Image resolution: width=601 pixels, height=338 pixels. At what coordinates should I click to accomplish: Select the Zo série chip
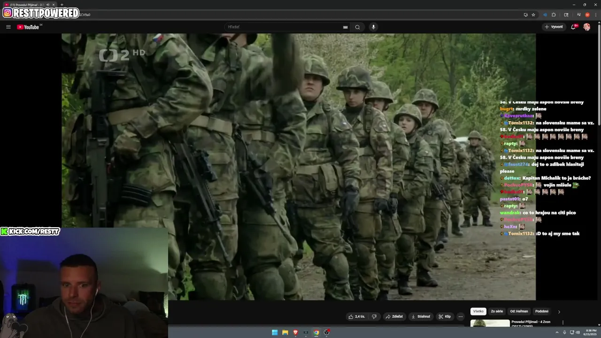497,311
